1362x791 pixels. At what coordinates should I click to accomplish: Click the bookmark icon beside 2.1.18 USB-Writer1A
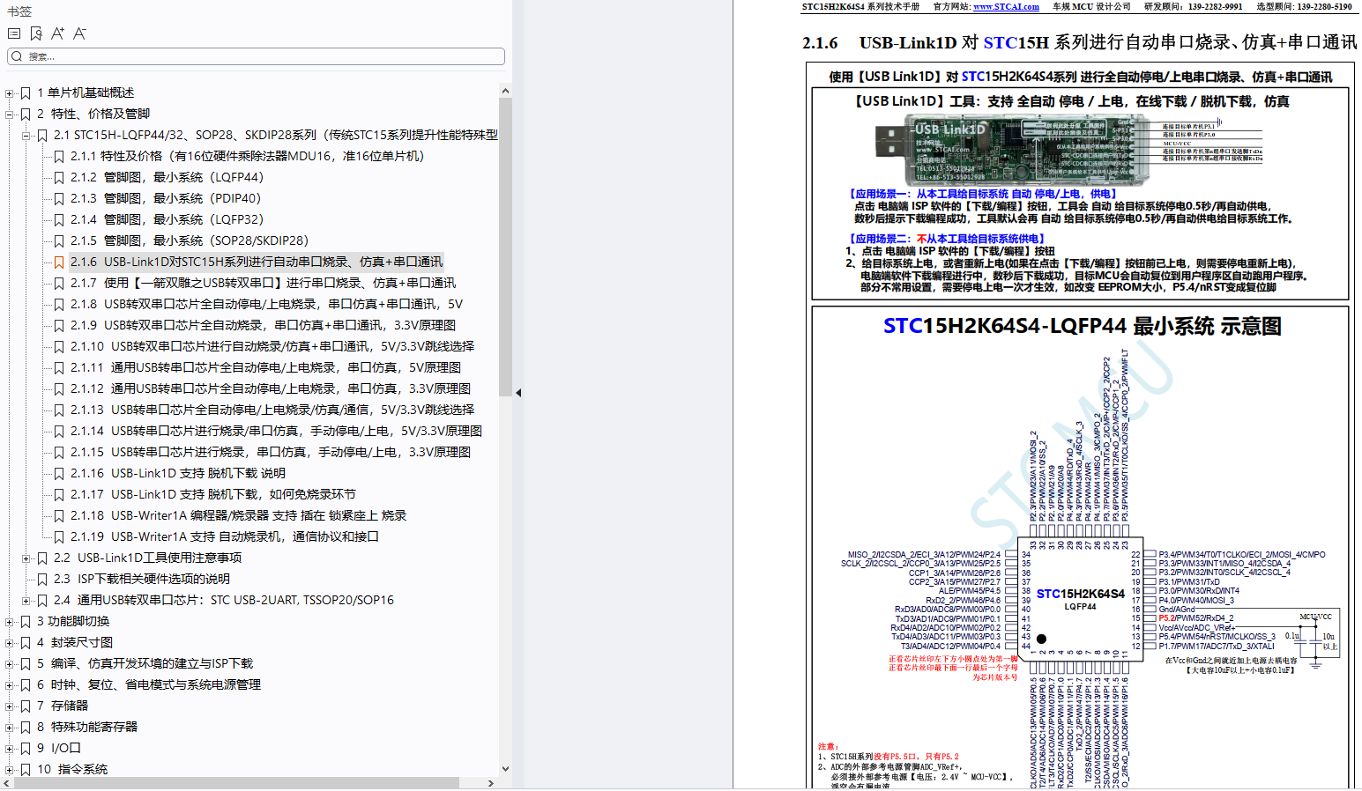click(59, 515)
